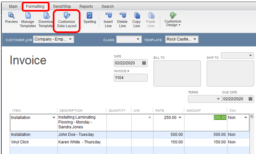Select the ITEM column header

pos(16,110)
